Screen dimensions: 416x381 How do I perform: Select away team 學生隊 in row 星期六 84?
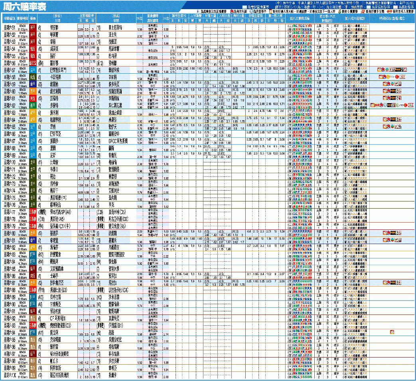(x=112, y=262)
